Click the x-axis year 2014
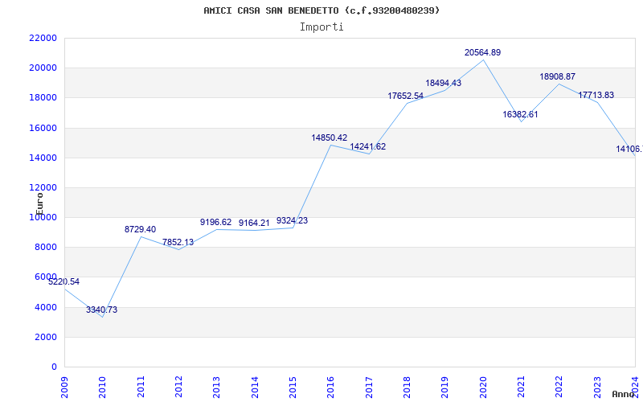This screenshot has height=402, width=643. (x=255, y=388)
